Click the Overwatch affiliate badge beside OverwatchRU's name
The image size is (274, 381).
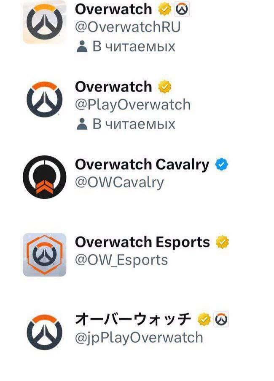182,9
